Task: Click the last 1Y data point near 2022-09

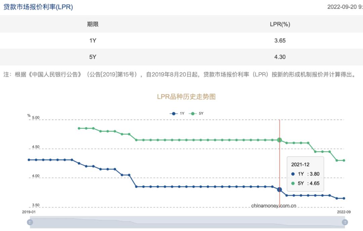Action: (344, 198)
